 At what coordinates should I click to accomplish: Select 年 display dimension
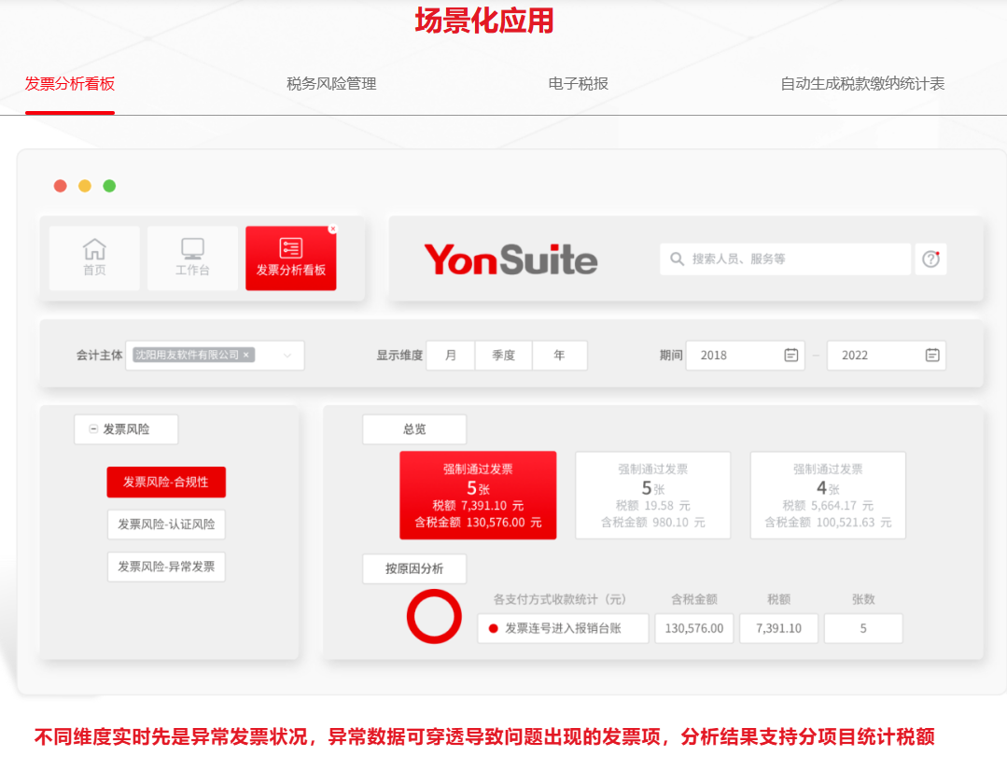(x=559, y=356)
